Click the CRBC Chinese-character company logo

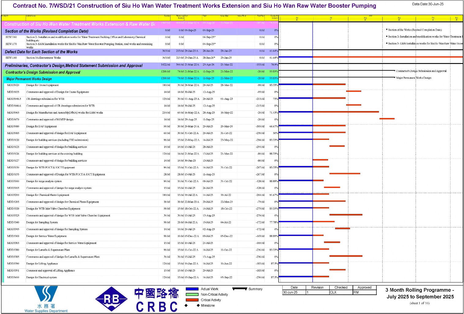click(156, 300)
